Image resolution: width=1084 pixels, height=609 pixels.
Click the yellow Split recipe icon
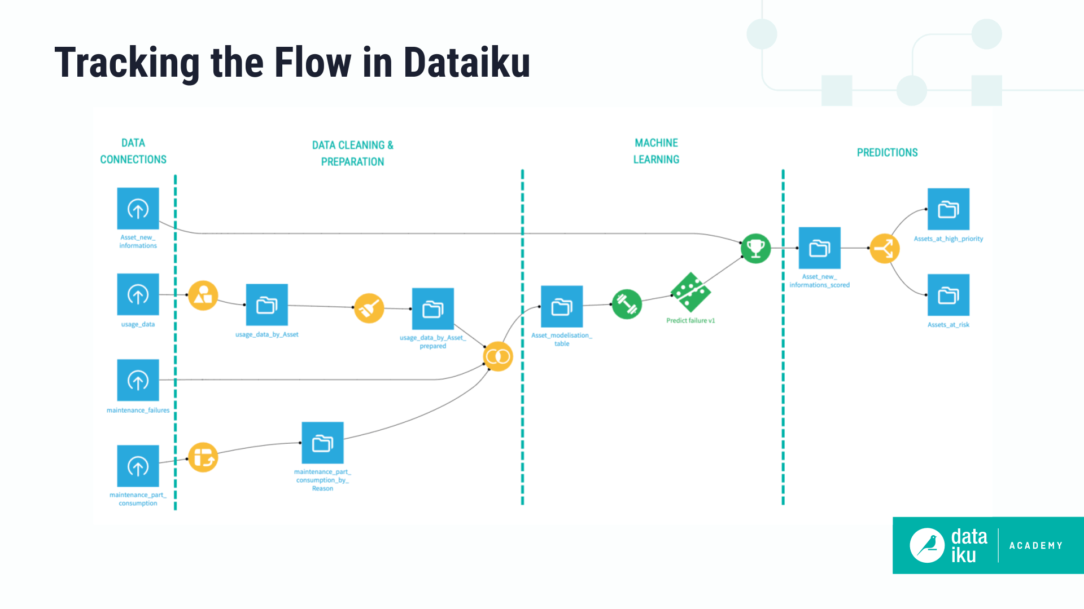tap(885, 249)
